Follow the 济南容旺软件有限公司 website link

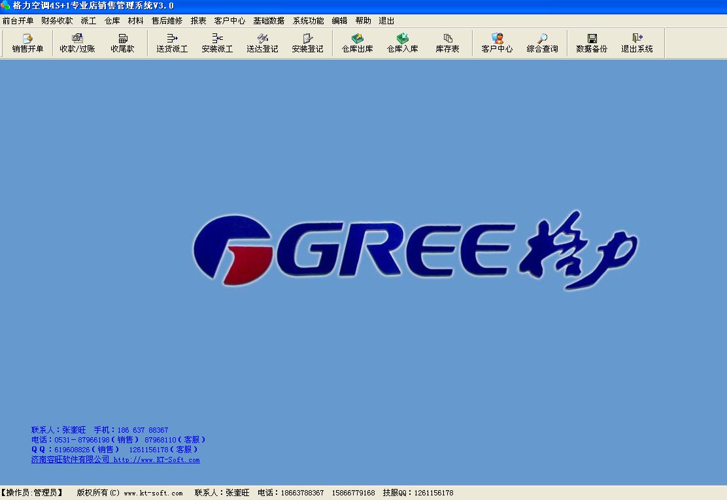coord(116,459)
